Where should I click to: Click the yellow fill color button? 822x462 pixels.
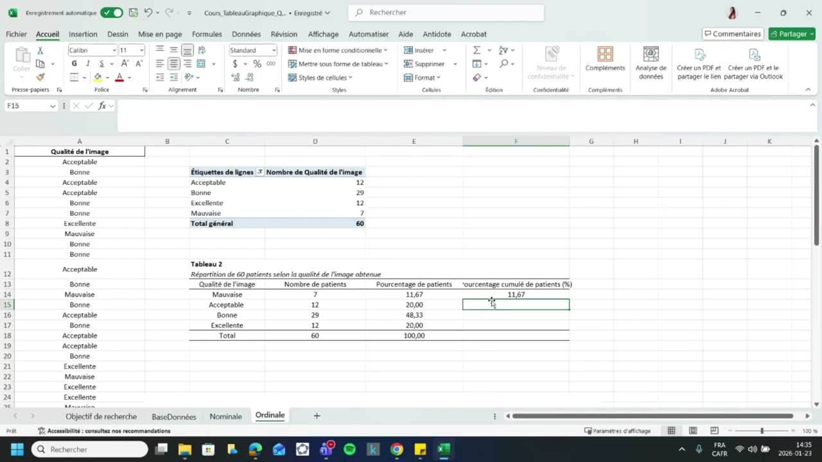coord(98,78)
